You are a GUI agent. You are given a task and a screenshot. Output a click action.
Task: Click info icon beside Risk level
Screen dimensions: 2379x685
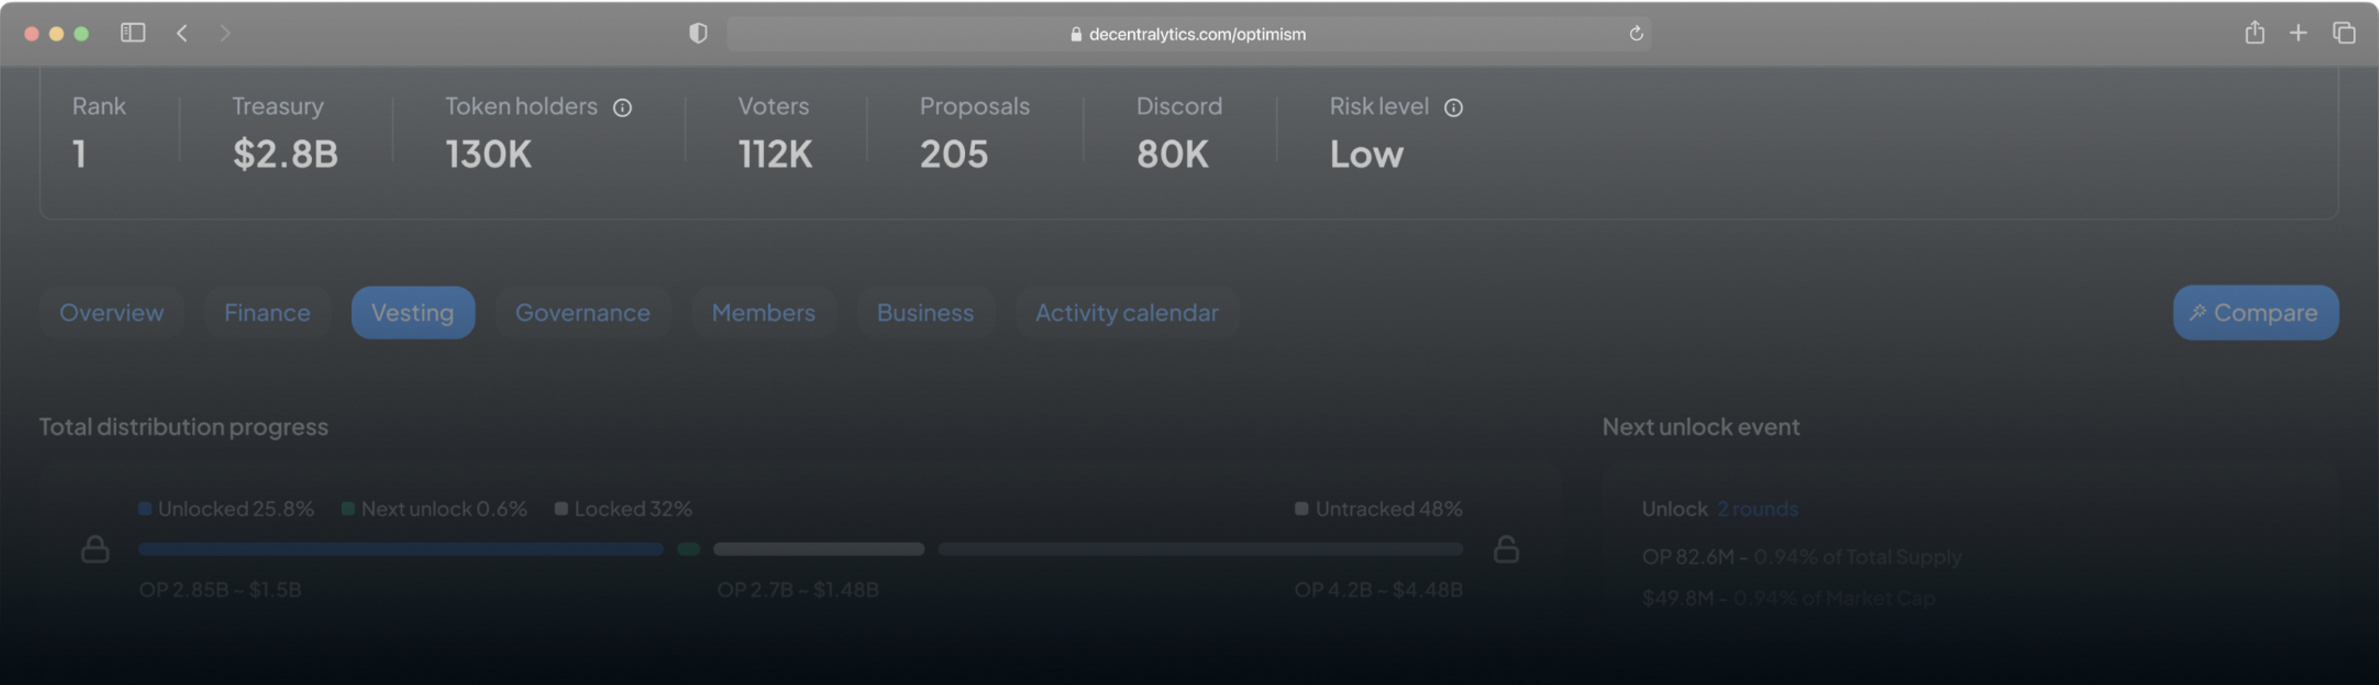pyautogui.click(x=1453, y=108)
